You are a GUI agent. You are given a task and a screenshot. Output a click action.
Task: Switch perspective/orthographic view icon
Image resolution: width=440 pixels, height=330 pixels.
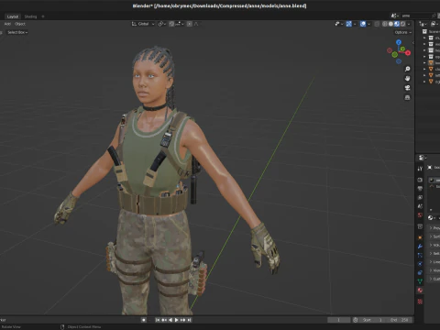tap(407, 97)
